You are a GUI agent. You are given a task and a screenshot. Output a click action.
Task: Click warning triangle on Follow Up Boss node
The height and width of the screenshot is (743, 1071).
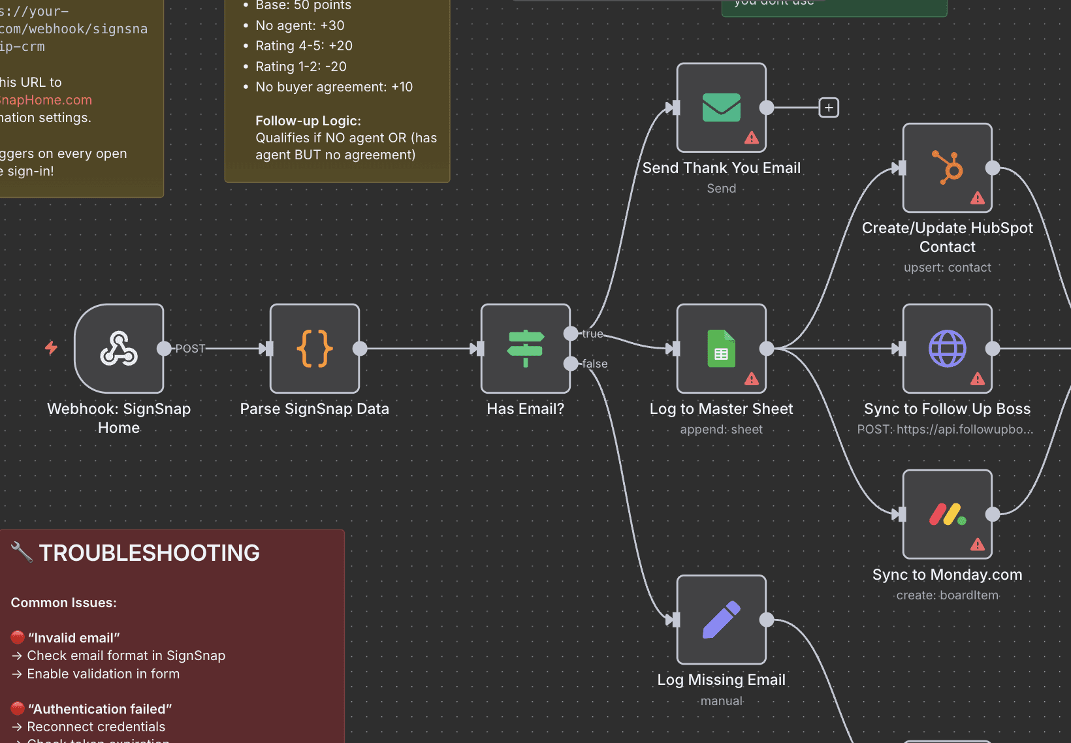978,379
